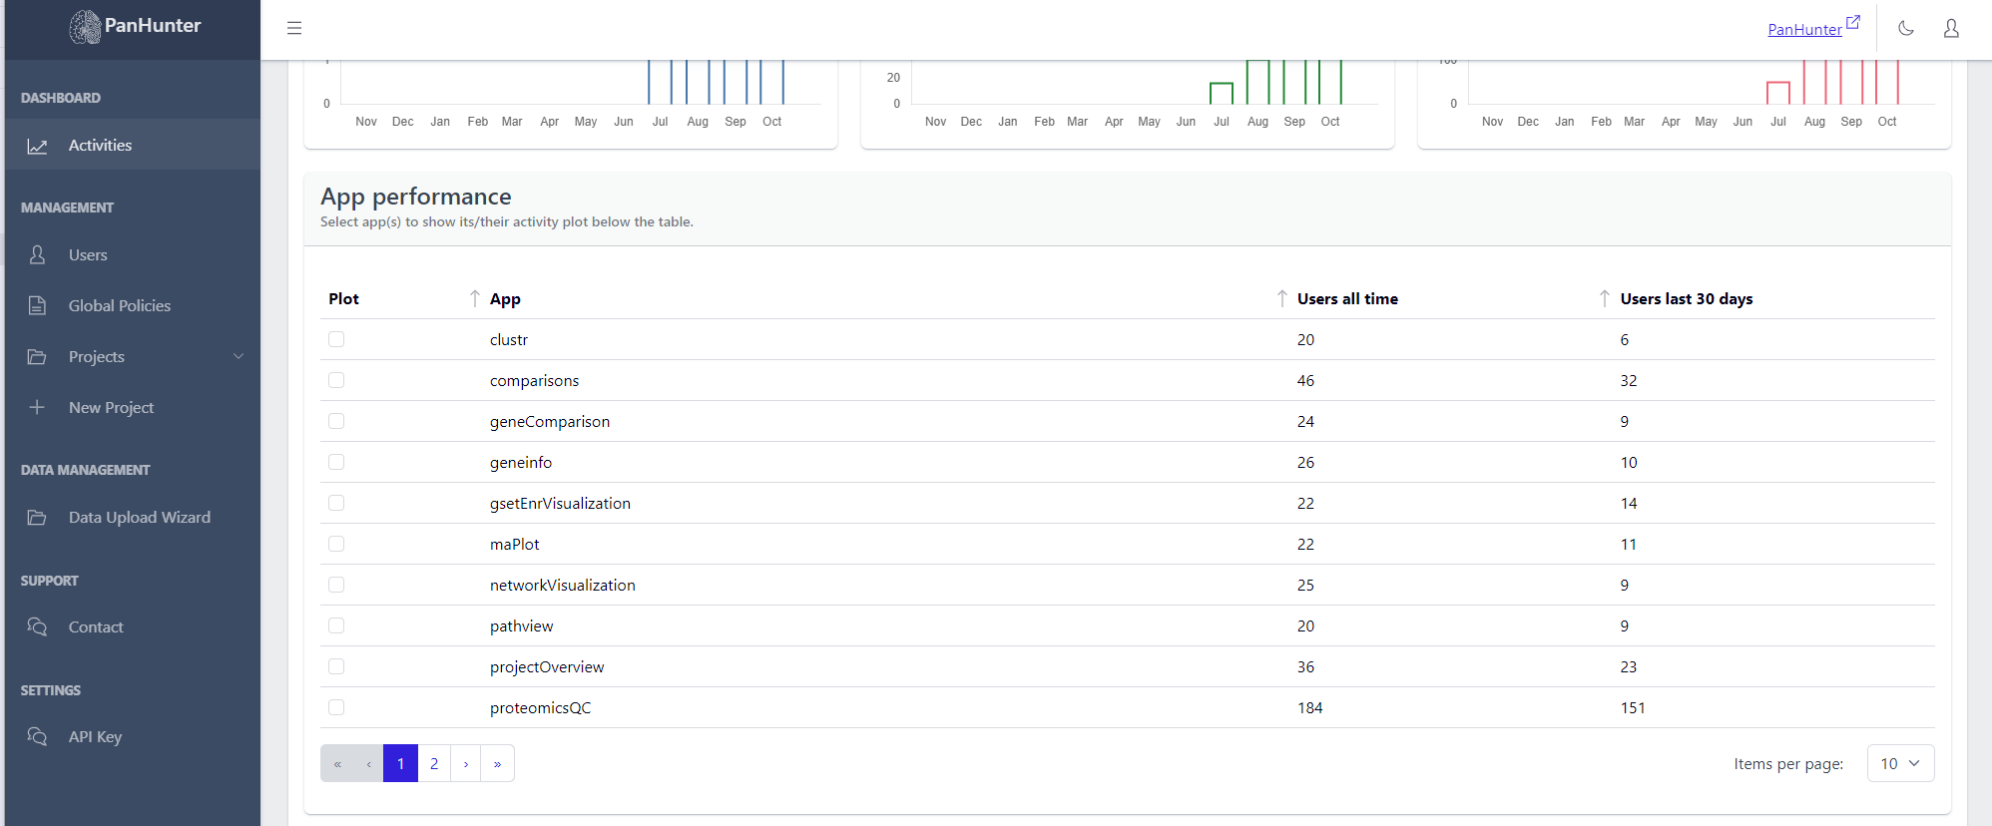This screenshot has width=1992, height=826.
Task: Enable plot for proteomicsQC app
Action: point(336,707)
